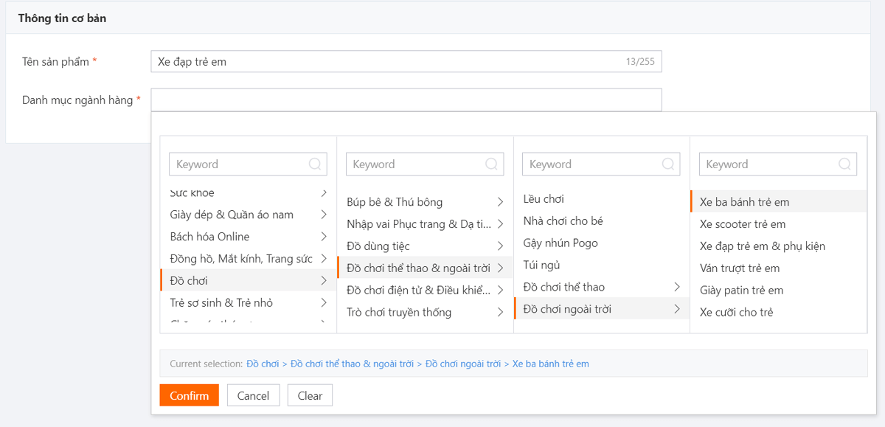The image size is (885, 427).
Task: Click search icon in third category column
Action: click(668, 164)
